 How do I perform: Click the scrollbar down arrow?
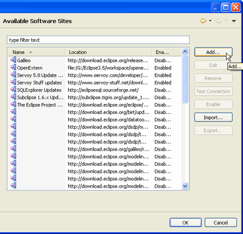tap(185, 186)
